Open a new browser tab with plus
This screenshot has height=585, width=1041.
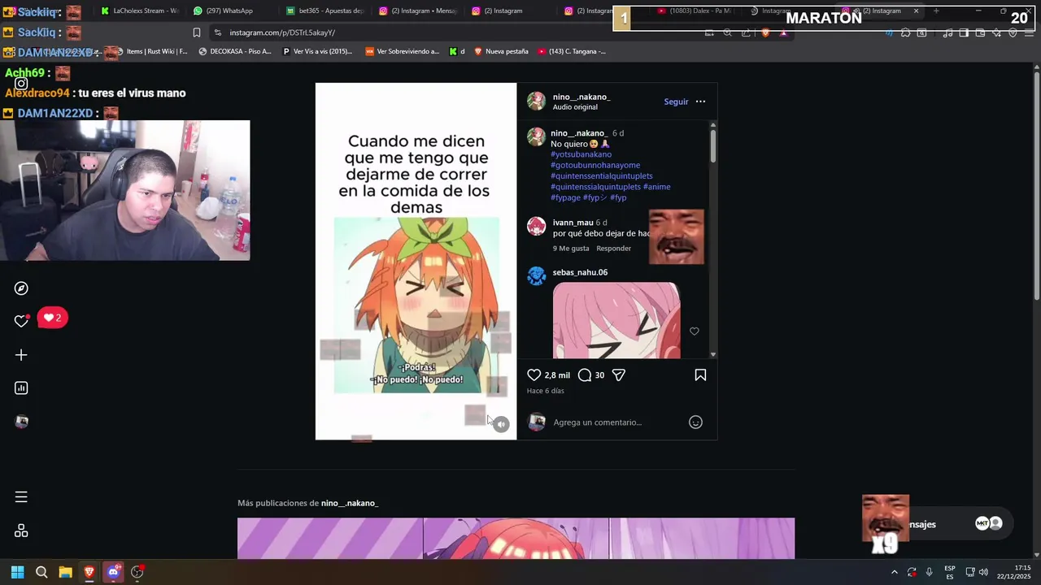936,11
